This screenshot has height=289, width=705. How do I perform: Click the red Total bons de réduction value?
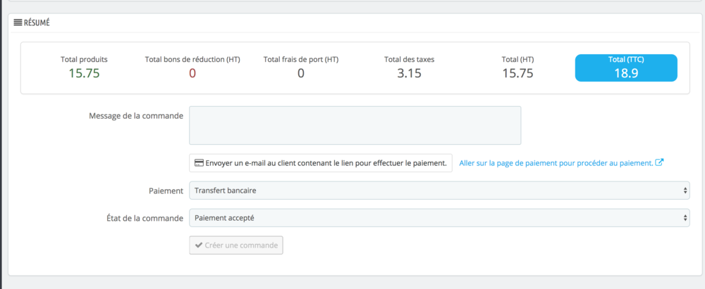[x=192, y=73]
